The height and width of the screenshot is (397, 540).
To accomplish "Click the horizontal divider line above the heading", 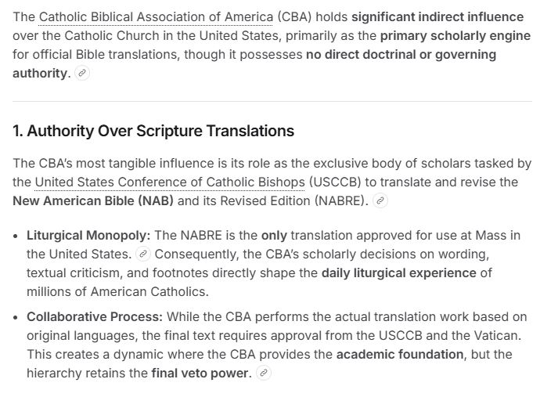I will pyautogui.click(x=272, y=102).
